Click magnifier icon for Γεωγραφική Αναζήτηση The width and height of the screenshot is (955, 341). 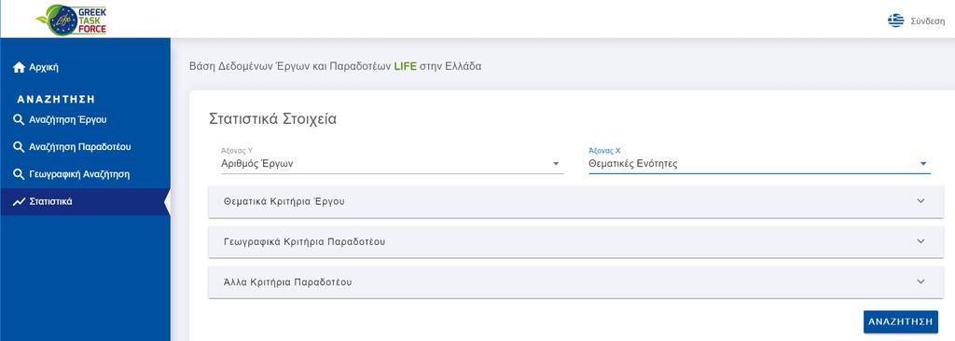pyautogui.click(x=19, y=175)
